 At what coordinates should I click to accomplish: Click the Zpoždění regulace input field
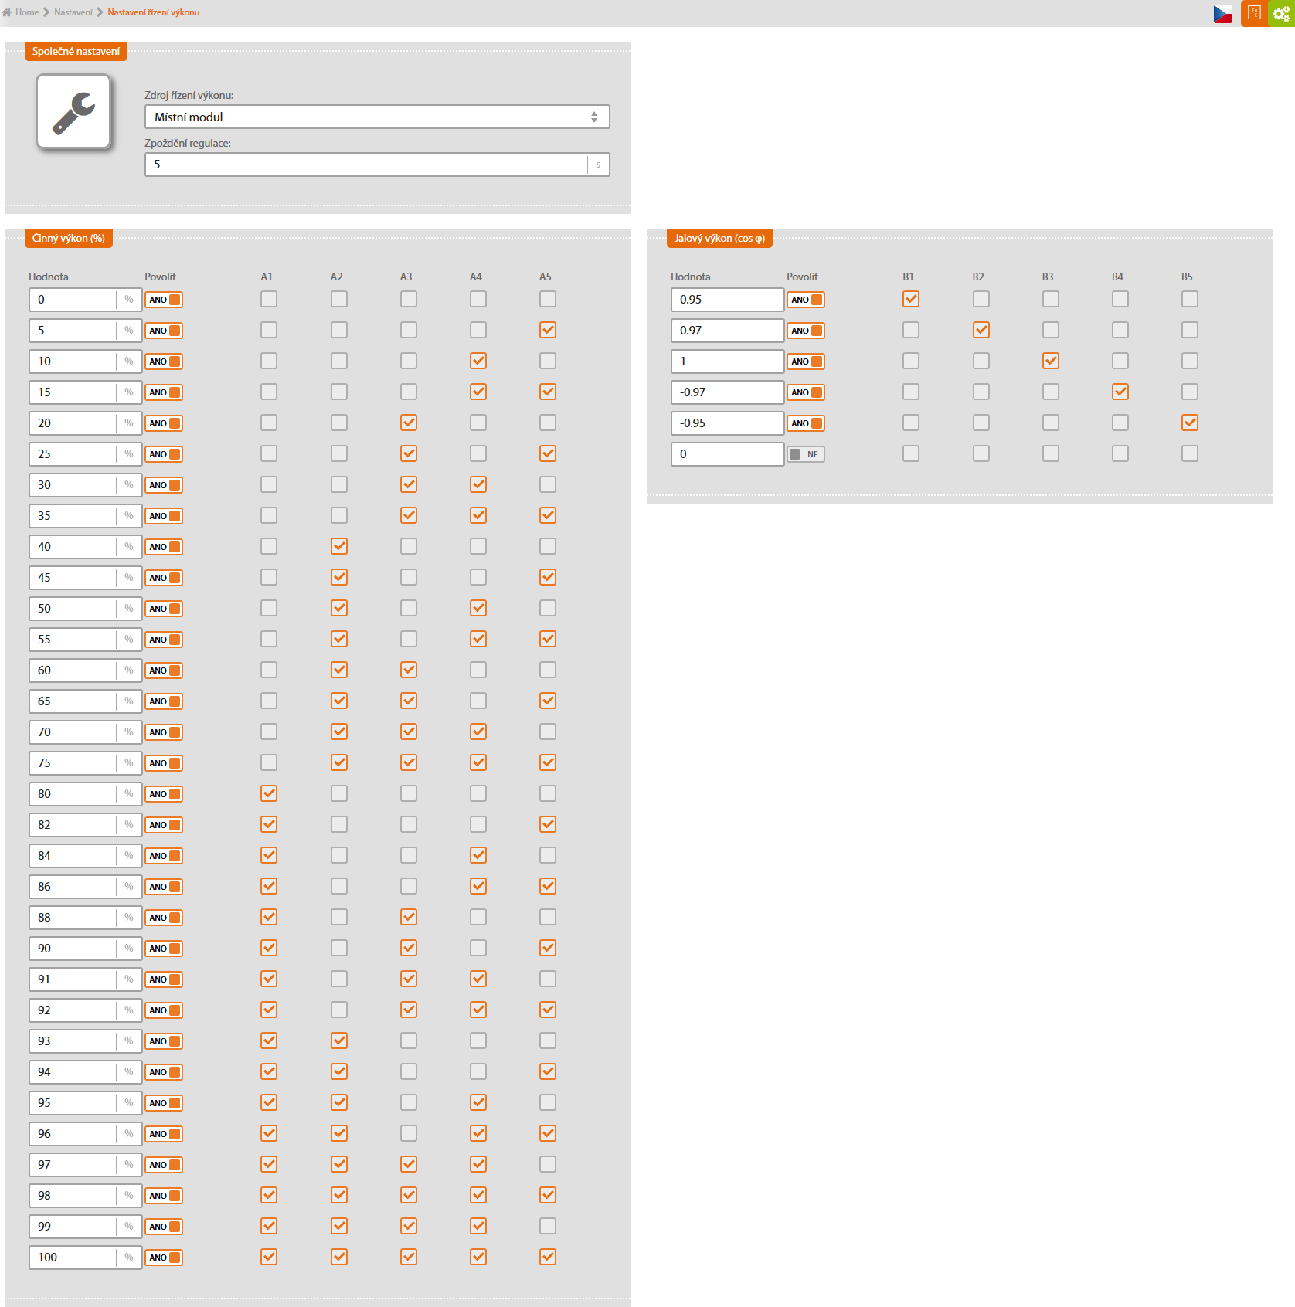pyautogui.click(x=365, y=165)
